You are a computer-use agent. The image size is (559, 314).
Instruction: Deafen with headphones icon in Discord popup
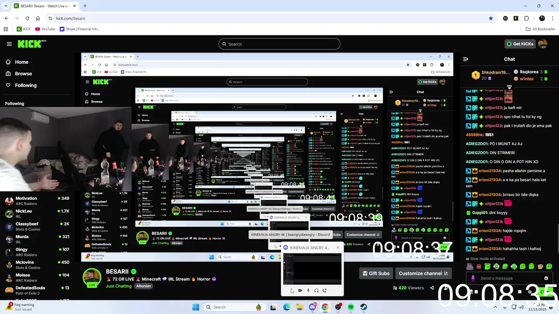316,290
